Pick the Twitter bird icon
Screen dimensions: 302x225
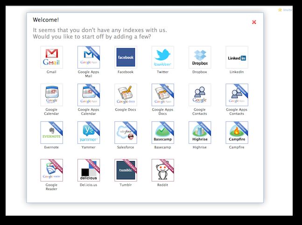[x=163, y=57]
